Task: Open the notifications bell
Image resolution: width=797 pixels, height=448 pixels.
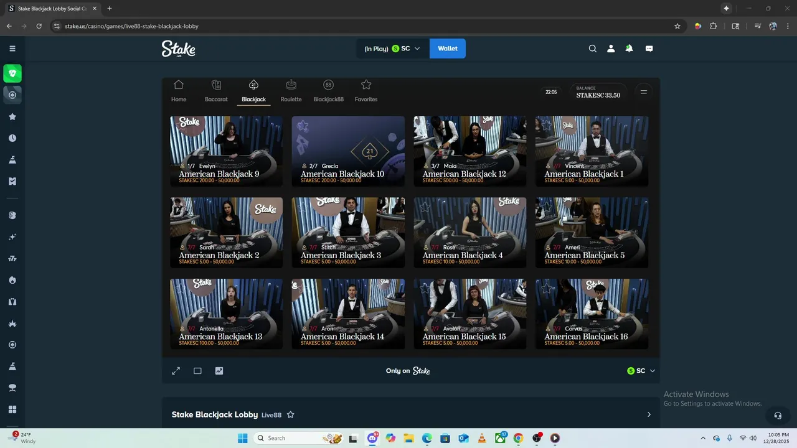Action: click(x=629, y=49)
